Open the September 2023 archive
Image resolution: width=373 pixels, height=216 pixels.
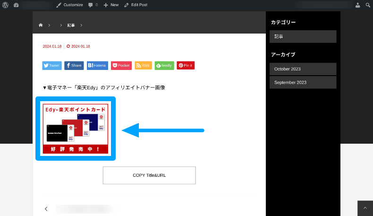(x=303, y=82)
